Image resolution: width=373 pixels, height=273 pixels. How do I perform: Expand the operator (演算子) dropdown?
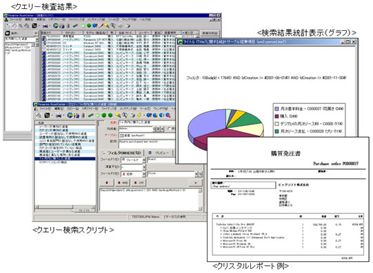pos(144,167)
